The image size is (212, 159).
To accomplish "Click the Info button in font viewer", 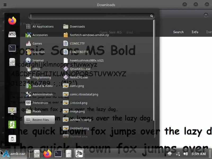I will coord(195,32).
